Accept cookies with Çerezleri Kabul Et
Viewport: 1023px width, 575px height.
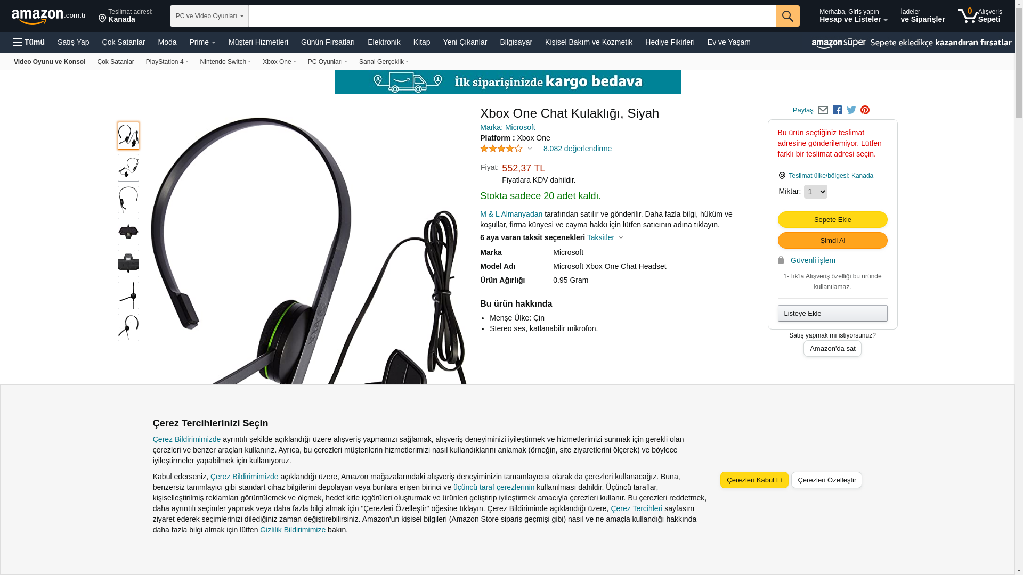(x=754, y=480)
